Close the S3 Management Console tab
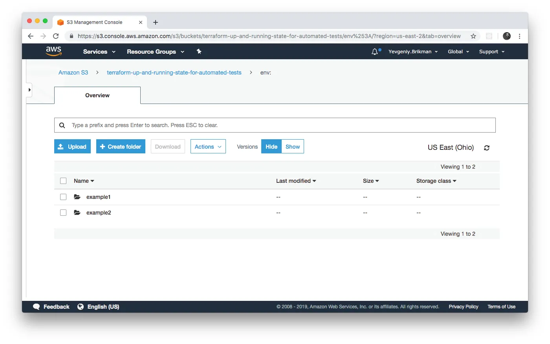Screen dimensions: 550x344 click(x=140, y=22)
